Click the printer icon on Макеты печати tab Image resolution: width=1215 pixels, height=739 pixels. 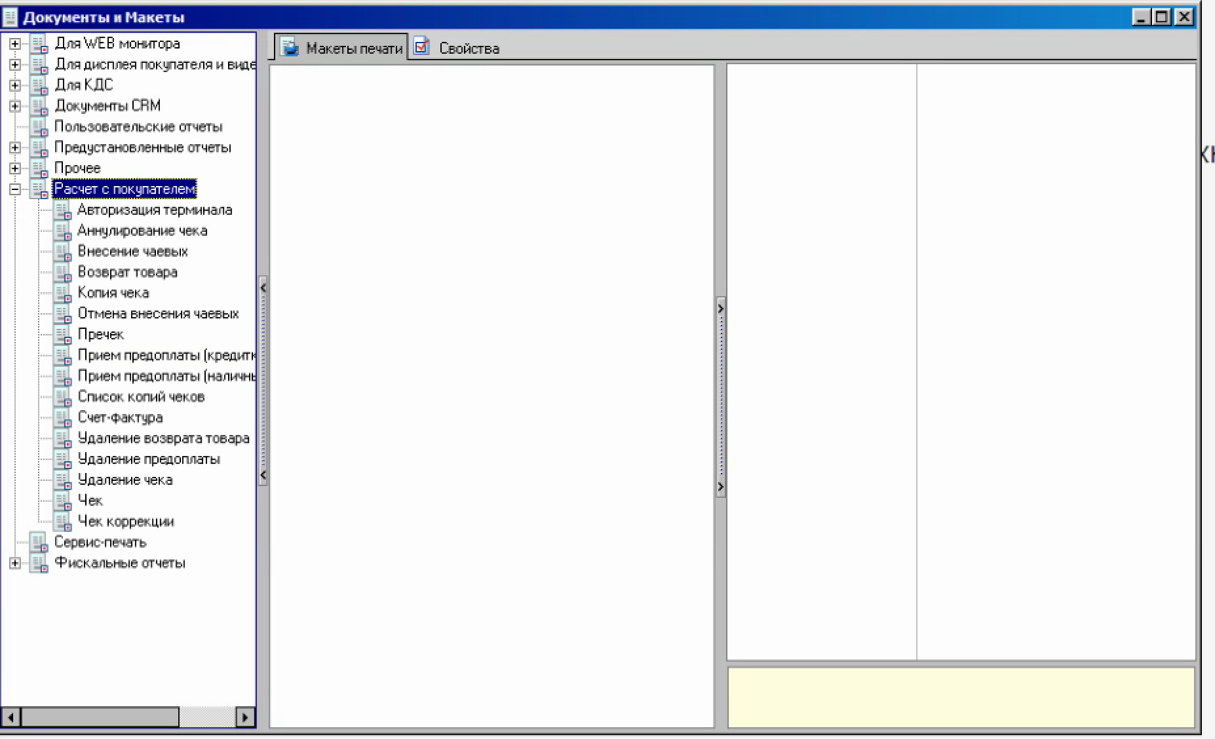pyautogui.click(x=290, y=48)
